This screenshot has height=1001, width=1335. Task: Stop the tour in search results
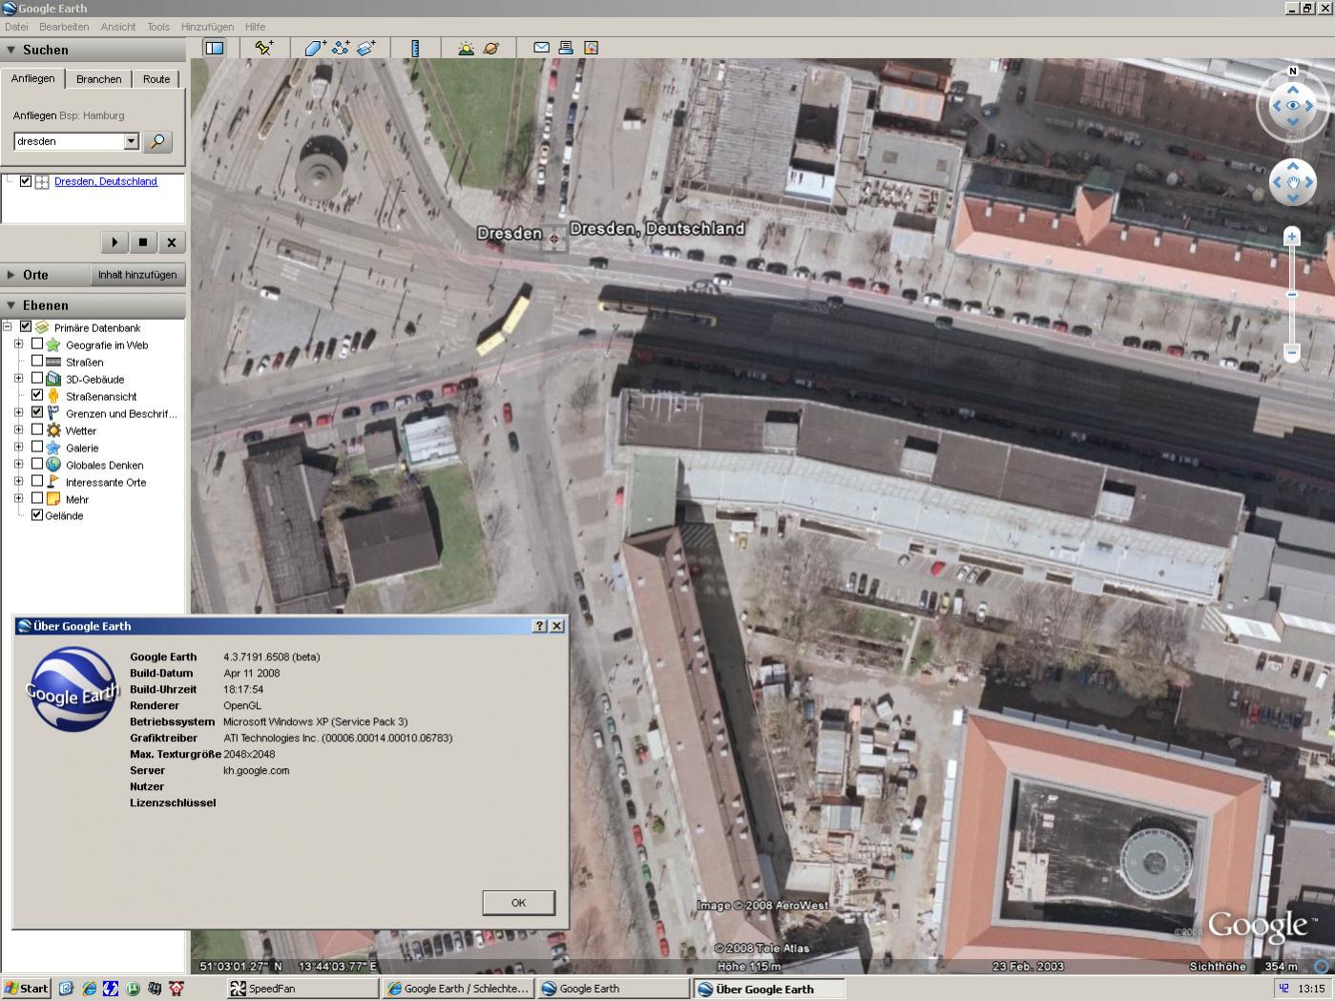143,242
